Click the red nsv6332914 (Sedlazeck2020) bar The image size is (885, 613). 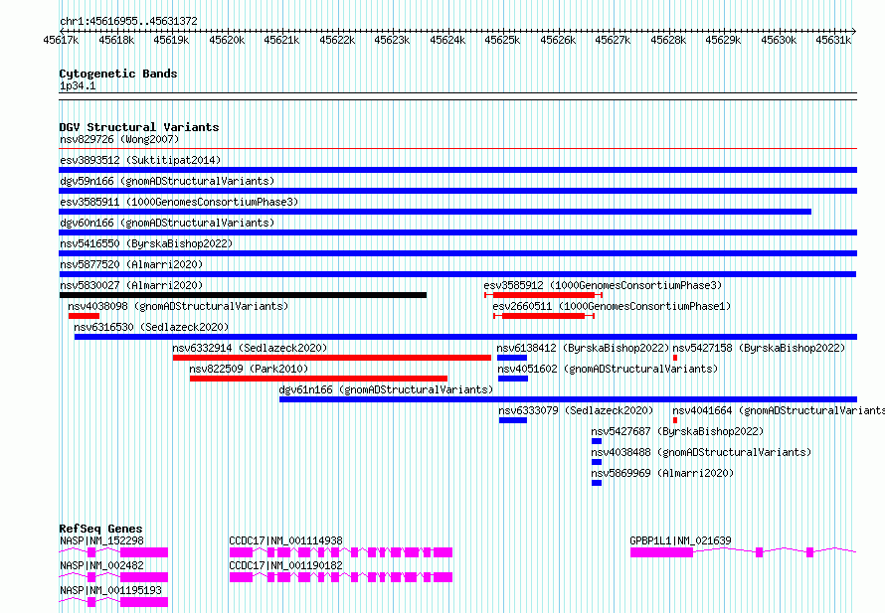332,358
